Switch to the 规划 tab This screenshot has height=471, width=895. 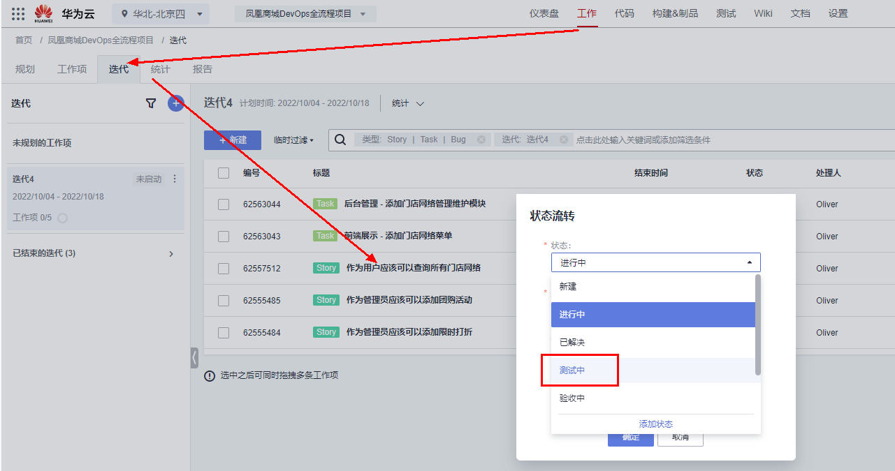pyautogui.click(x=25, y=69)
